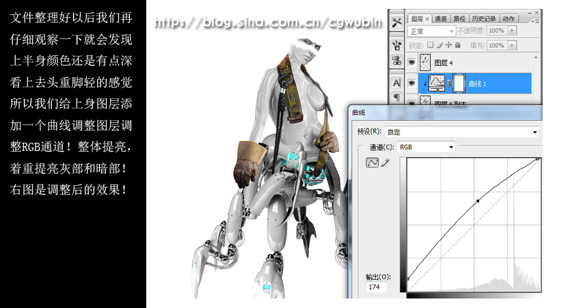The height and width of the screenshot is (308, 581).
Task: Open the Layers panel options menu
Action: 535,21
